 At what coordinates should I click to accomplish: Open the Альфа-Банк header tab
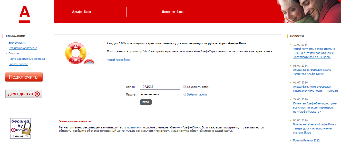[82, 12]
